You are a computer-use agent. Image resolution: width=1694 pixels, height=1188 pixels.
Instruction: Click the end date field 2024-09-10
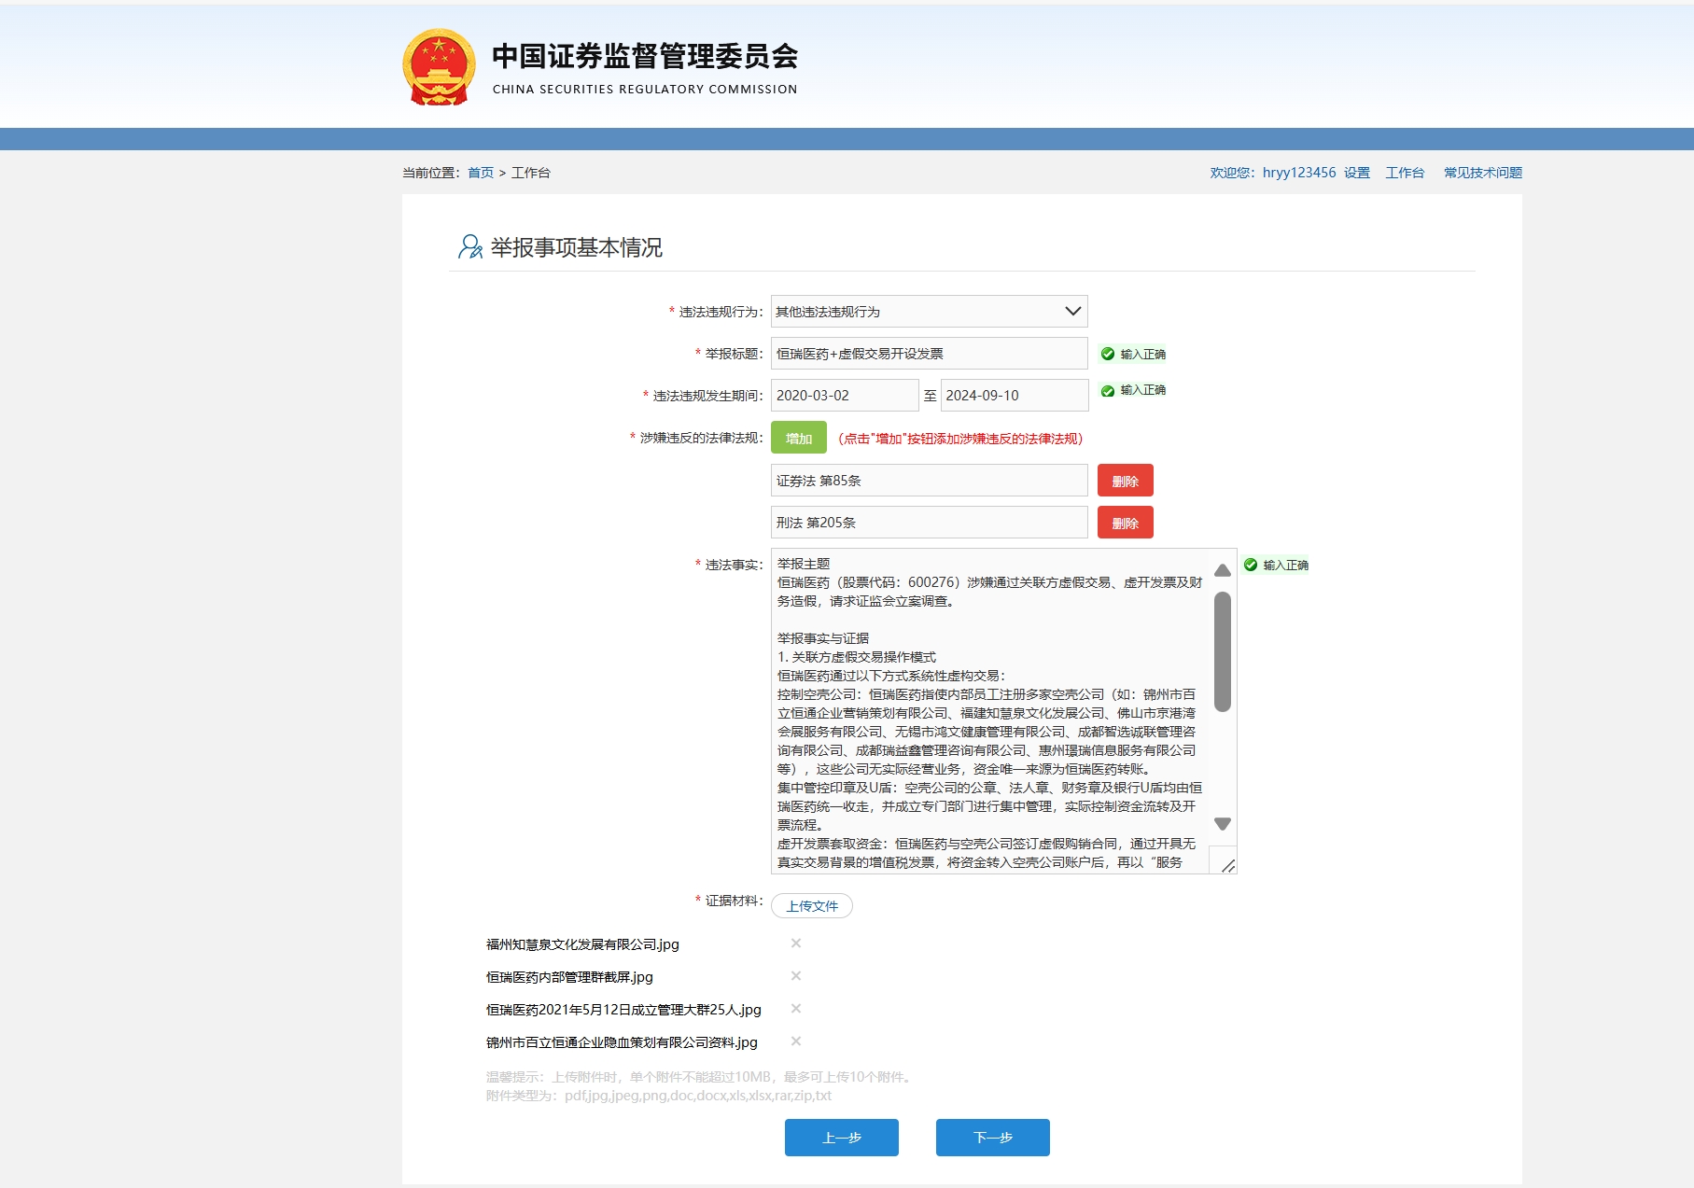1015,396
